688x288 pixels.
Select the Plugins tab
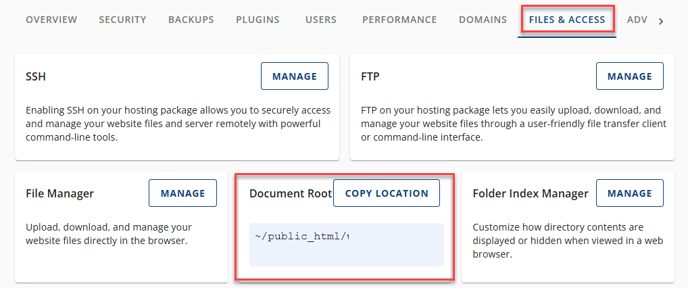pos(257,20)
